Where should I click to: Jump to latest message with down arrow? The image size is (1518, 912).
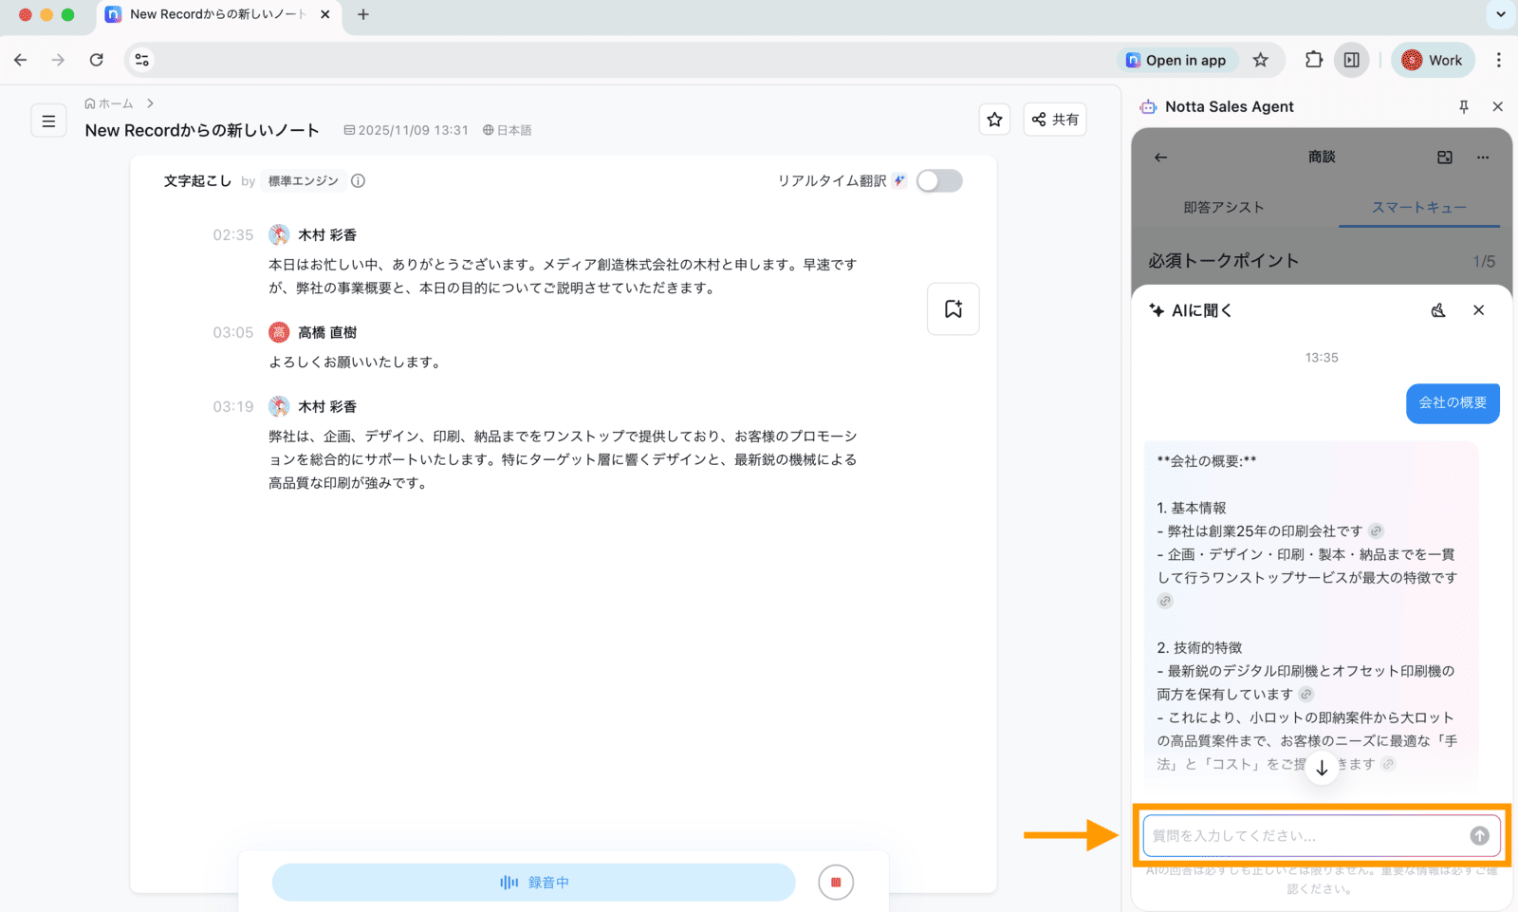click(x=1322, y=769)
